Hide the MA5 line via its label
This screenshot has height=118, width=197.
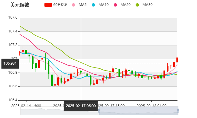(x=83, y=5)
